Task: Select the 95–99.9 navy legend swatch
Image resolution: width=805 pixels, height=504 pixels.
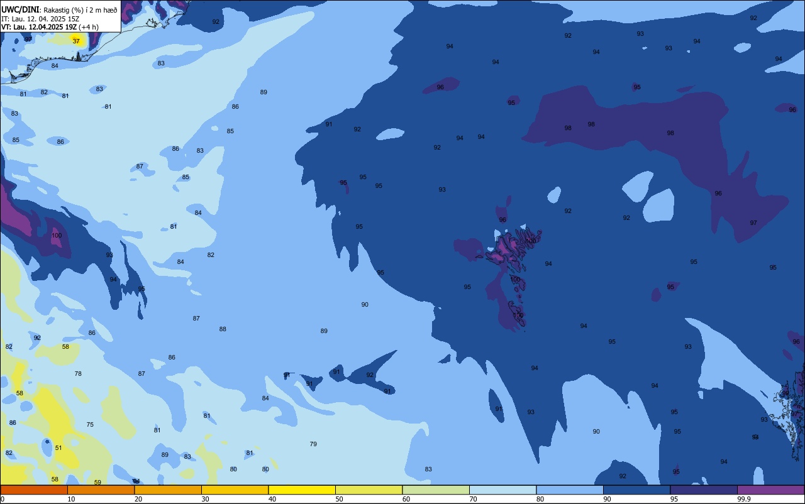Action: tap(704, 490)
